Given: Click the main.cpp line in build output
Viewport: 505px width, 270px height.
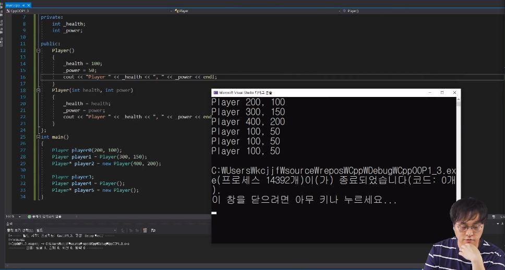Looking at the screenshot, I should (x=16, y=240).
